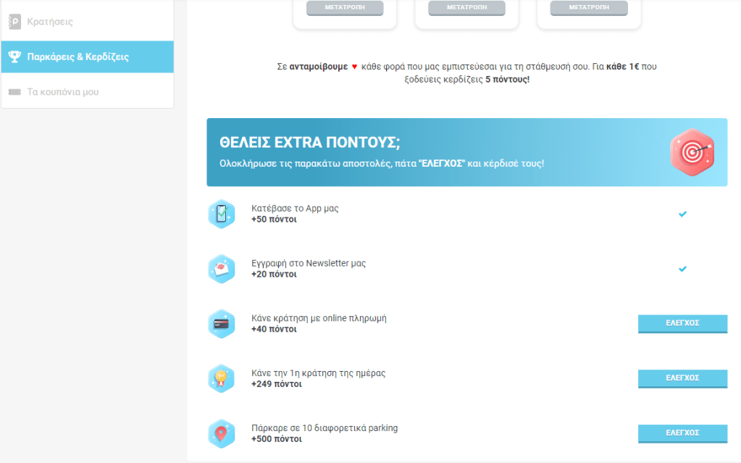Screen dimensions: 741x463
Task: Click the leftmost ΜΕΤΑΤΡΟΠΗ button
Action: tap(345, 8)
